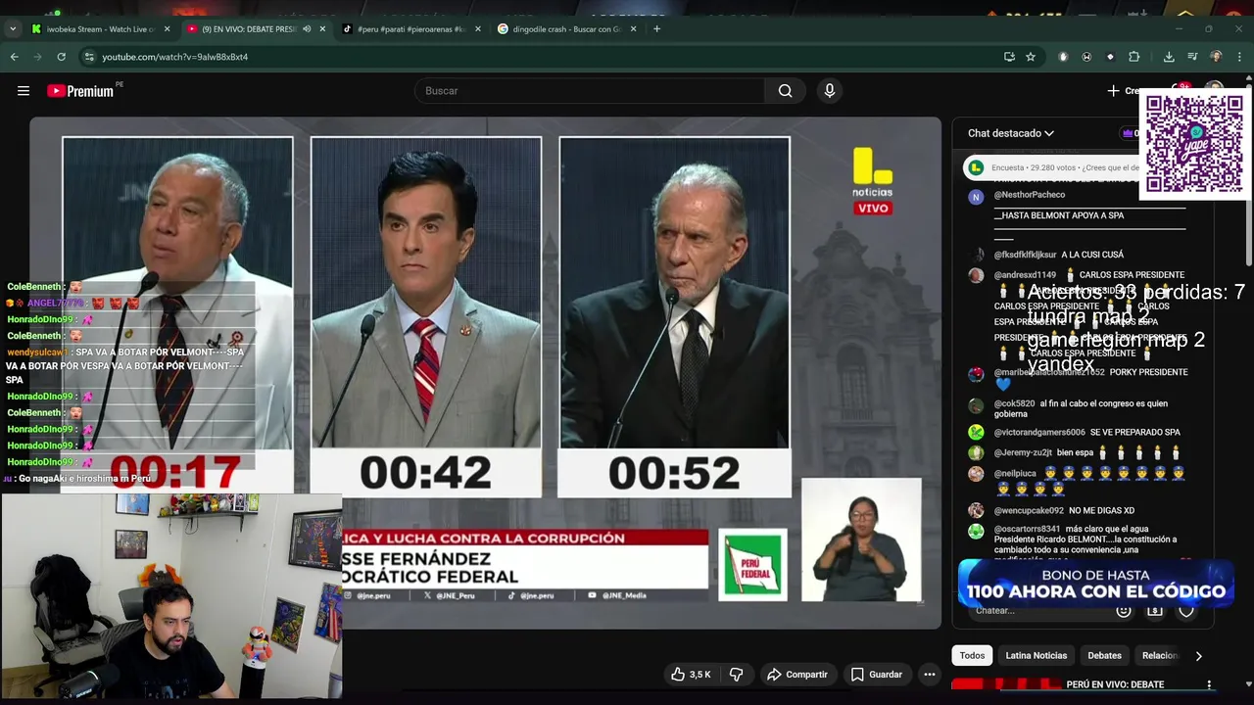The height and width of the screenshot is (705, 1254).
Task: Click the debate video player
Action: [x=485, y=372]
